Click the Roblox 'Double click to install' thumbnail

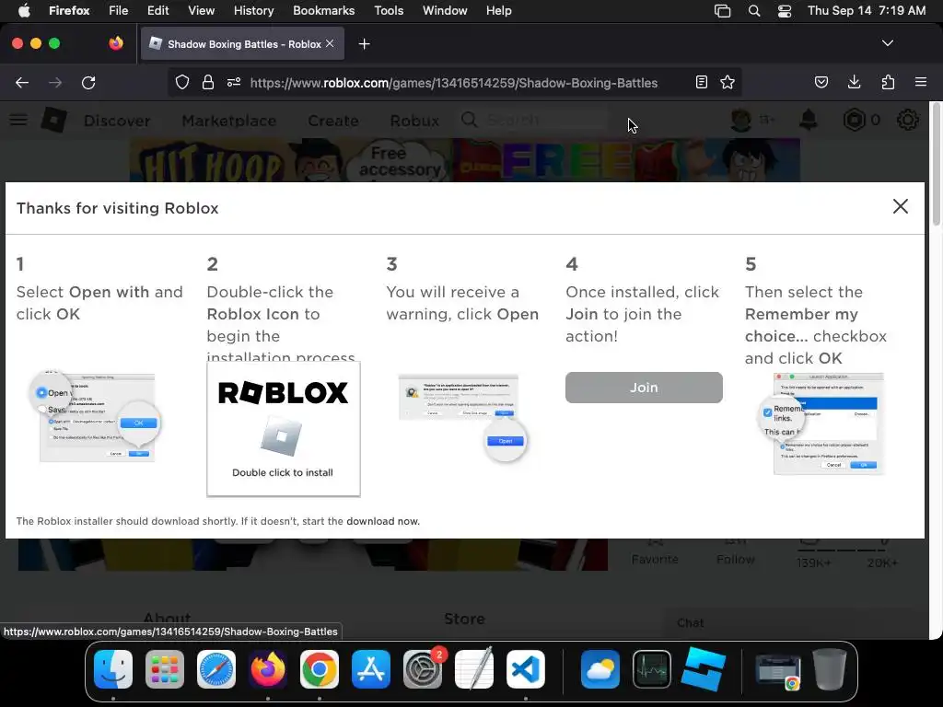point(284,429)
